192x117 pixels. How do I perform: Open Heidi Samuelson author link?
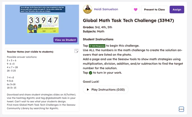pyautogui.click(x=106, y=9)
